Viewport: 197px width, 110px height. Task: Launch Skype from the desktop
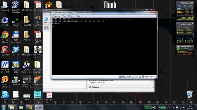point(5,96)
